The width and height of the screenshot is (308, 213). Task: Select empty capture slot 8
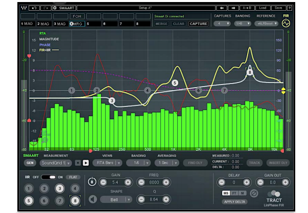tap(143, 24)
